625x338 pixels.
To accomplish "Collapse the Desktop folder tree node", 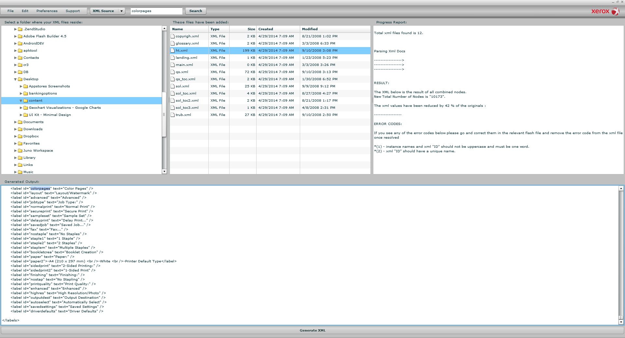I will coord(15,79).
